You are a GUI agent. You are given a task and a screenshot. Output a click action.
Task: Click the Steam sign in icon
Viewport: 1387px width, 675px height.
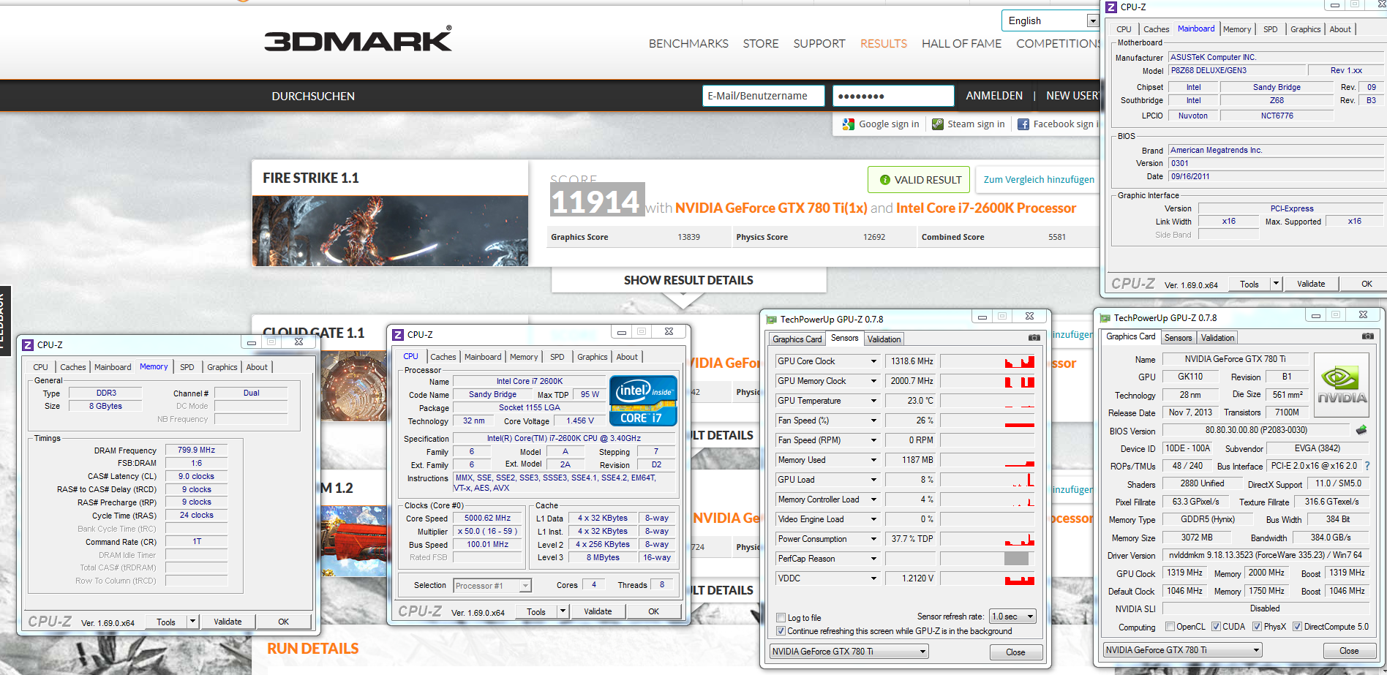point(938,124)
